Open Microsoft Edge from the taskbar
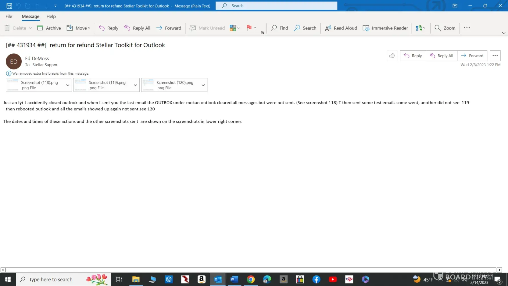This screenshot has width=508, height=286. point(267,279)
